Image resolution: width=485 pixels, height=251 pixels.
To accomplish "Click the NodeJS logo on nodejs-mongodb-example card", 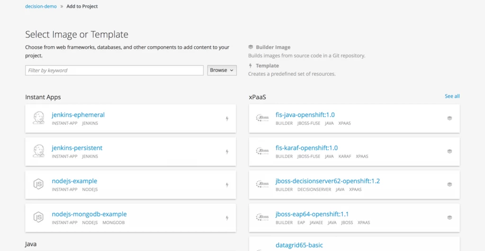I will tap(38, 217).
